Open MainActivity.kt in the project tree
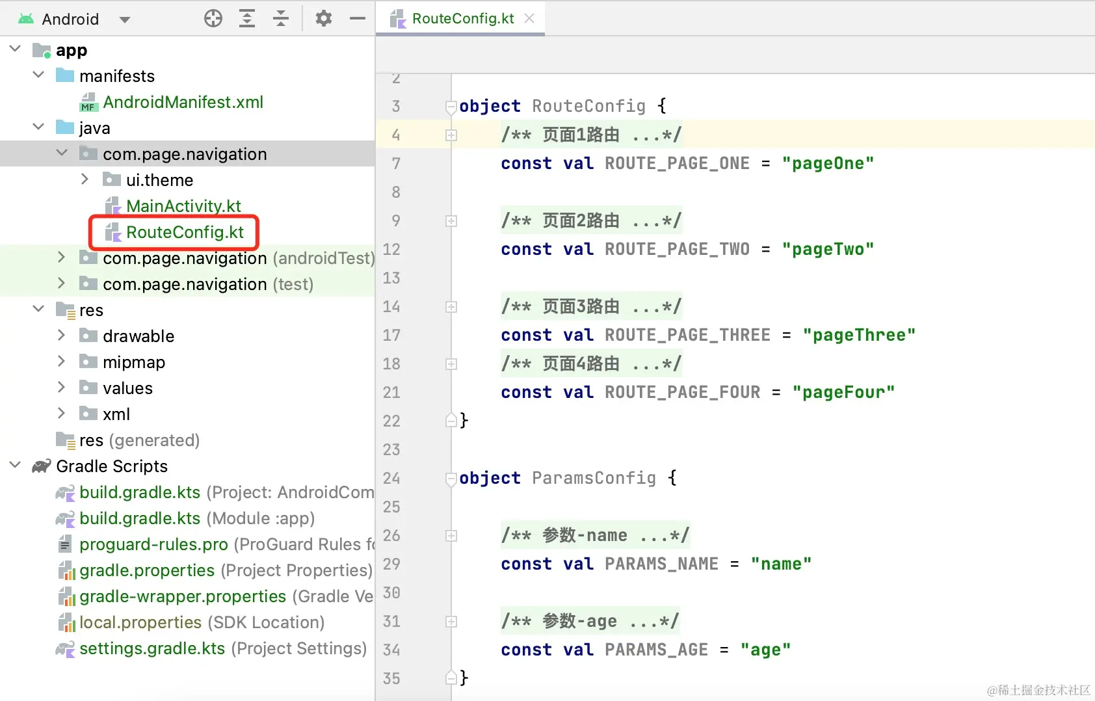This screenshot has height=701, width=1095. [x=183, y=206]
